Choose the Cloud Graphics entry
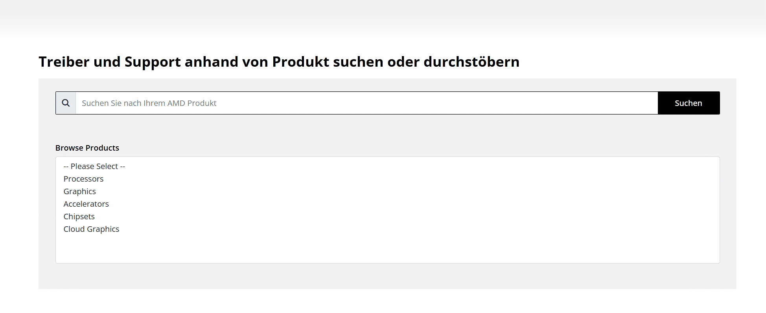Viewport: 766px width, 313px height. (91, 229)
